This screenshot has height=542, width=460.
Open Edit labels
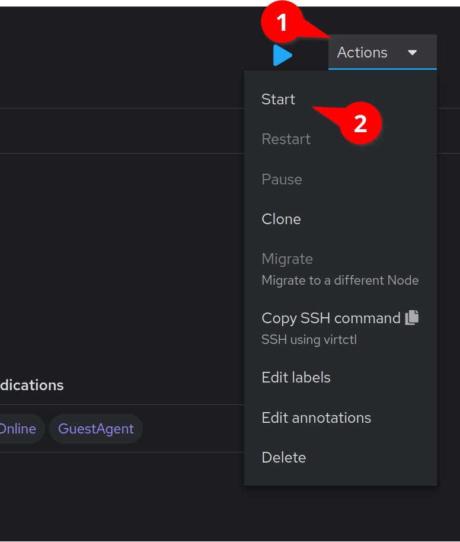[x=296, y=378]
